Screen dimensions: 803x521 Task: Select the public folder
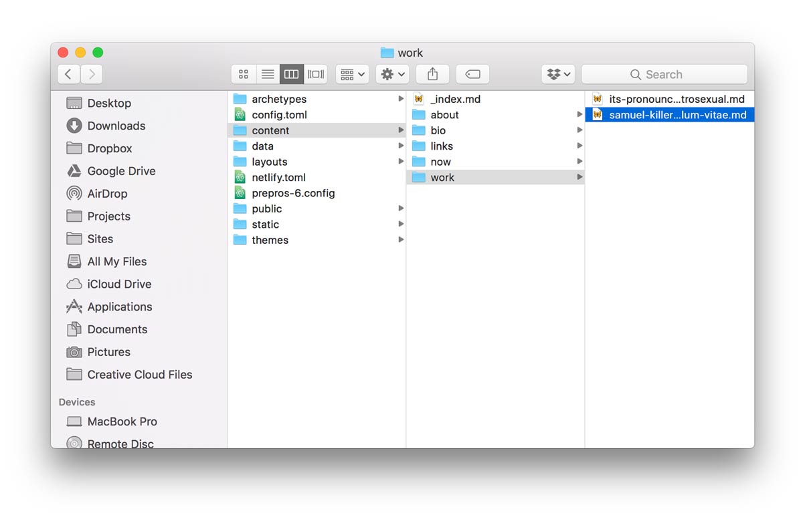[317, 209]
